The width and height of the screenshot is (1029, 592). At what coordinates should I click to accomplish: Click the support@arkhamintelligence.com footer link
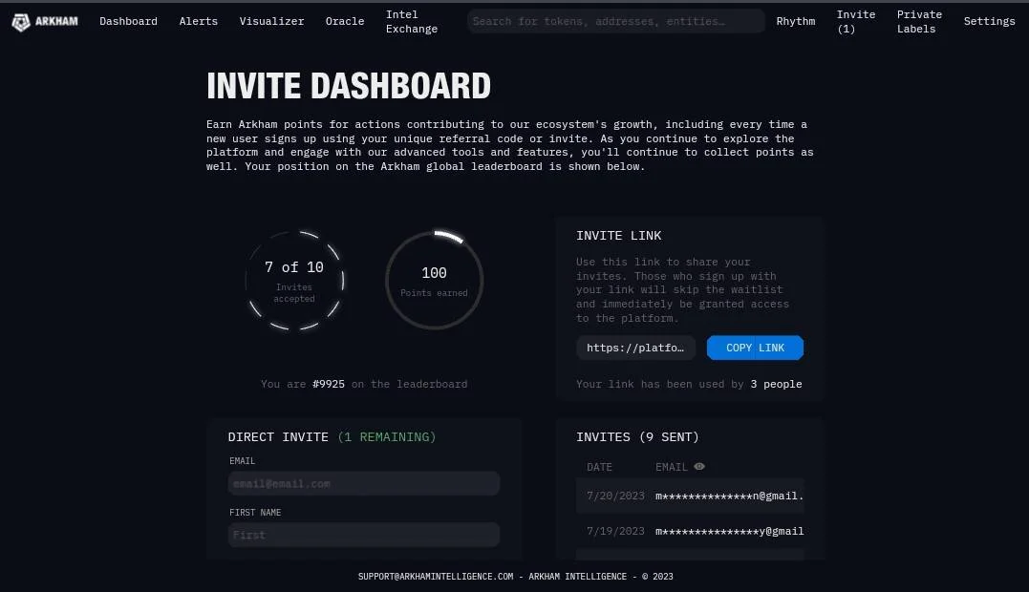click(x=436, y=577)
